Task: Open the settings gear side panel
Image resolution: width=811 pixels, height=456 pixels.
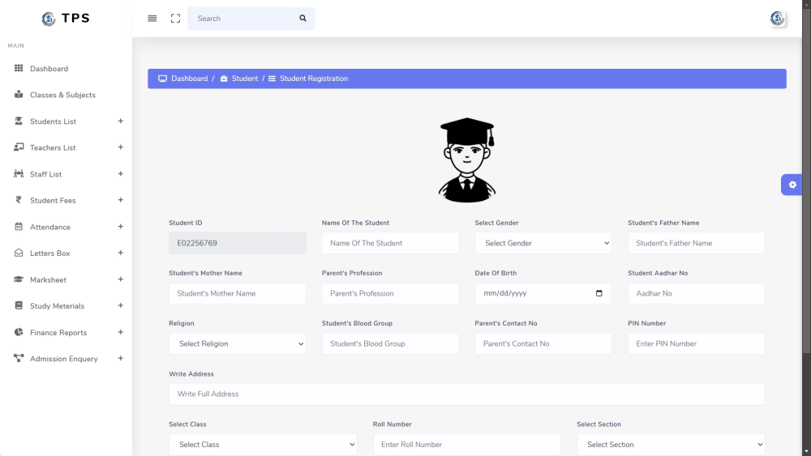Action: [792, 185]
